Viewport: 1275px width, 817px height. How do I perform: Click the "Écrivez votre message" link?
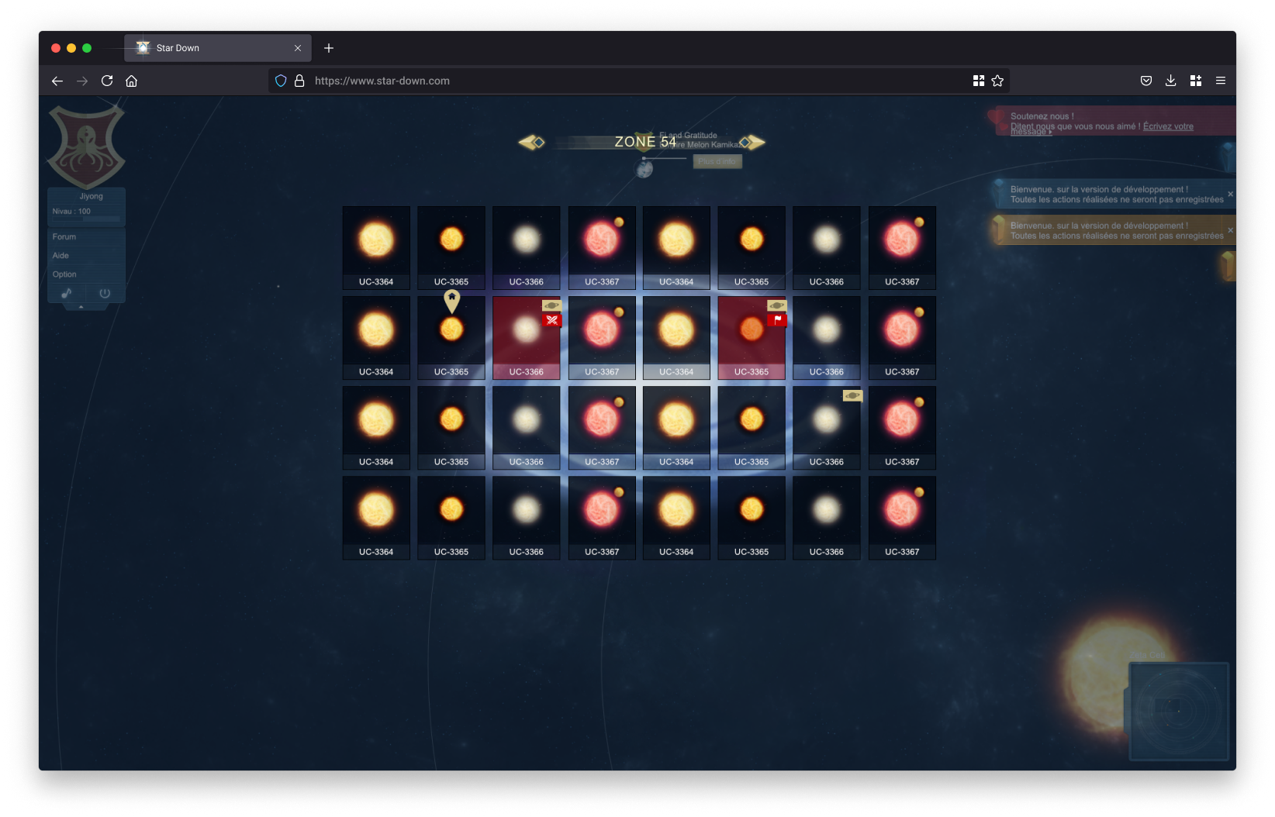(1167, 127)
